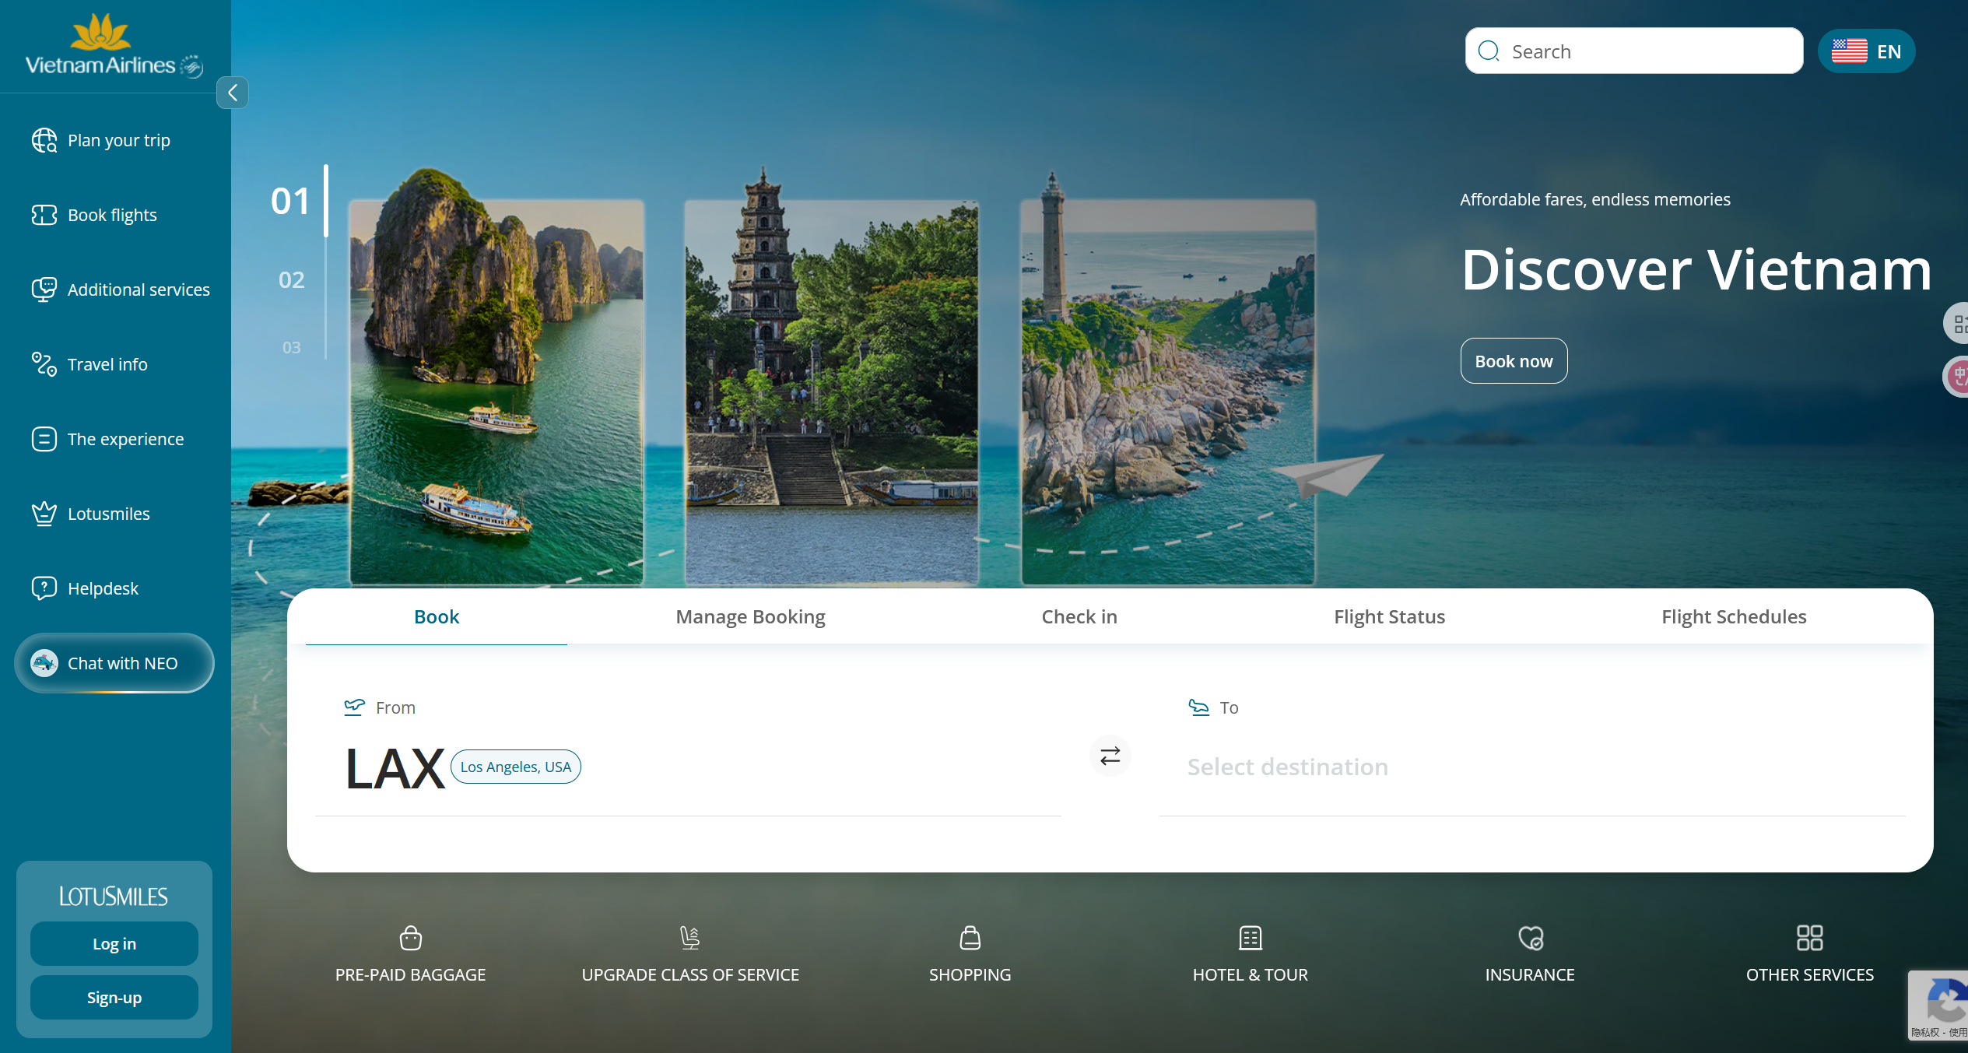Image resolution: width=1968 pixels, height=1053 pixels.
Task: Start Chat with NEO assistant
Action: (x=114, y=663)
